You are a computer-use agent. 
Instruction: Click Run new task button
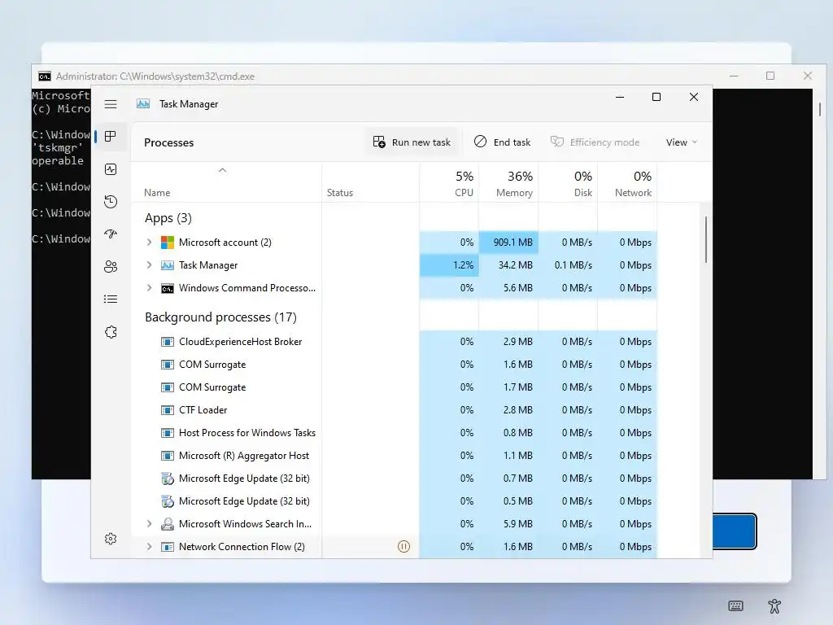[x=412, y=142]
